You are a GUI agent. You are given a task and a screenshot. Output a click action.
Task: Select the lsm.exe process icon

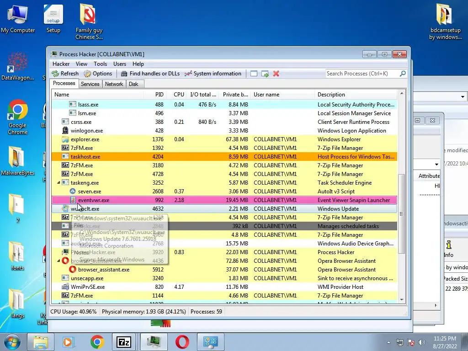(x=73, y=113)
